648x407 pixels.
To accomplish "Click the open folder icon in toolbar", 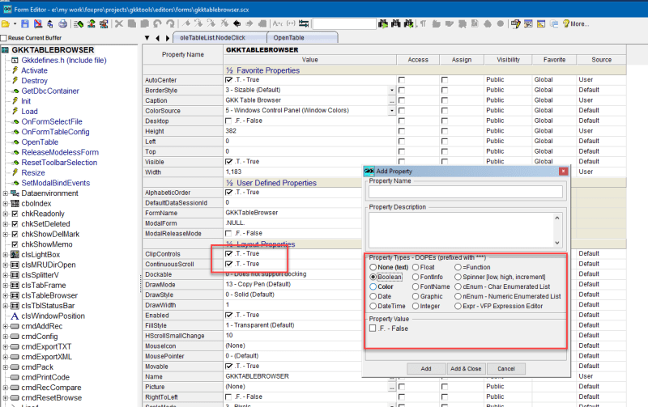I will tap(6, 24).
